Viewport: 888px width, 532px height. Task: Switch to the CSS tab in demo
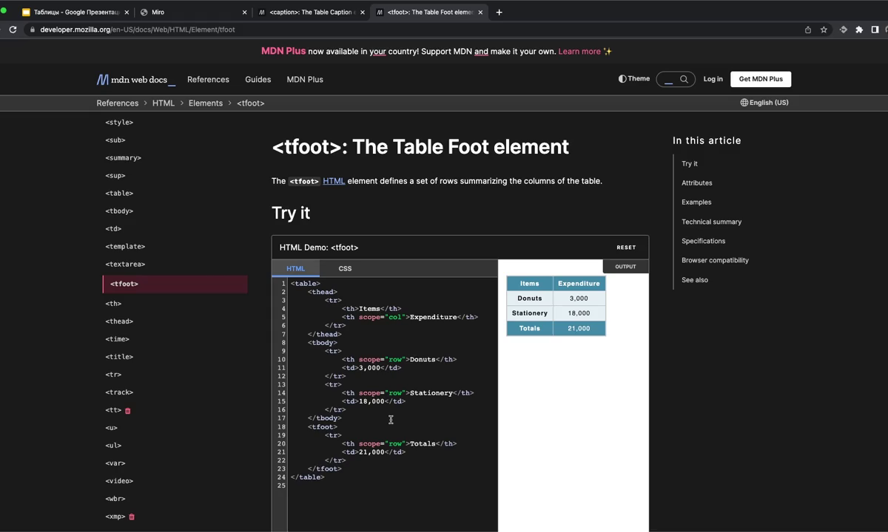coord(345,268)
